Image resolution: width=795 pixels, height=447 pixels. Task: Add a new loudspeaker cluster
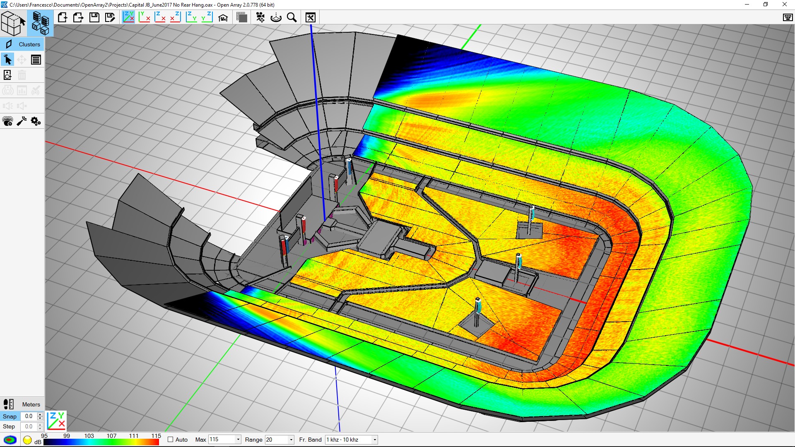(x=7, y=75)
